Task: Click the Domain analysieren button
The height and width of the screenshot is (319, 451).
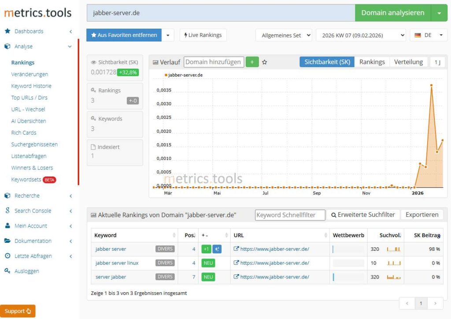Action: coord(394,12)
